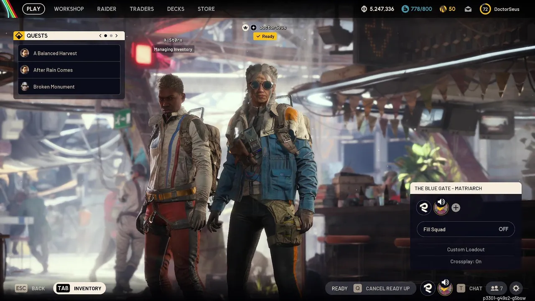The height and width of the screenshot is (301, 535).
Task: Click the 50 gold currency amount
Action: pos(452,9)
